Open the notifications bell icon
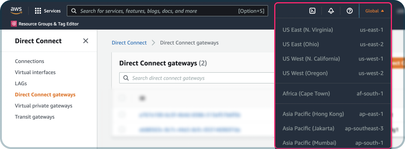 pyautogui.click(x=331, y=11)
